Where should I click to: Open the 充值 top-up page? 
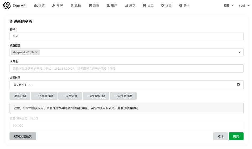coord(94,6)
